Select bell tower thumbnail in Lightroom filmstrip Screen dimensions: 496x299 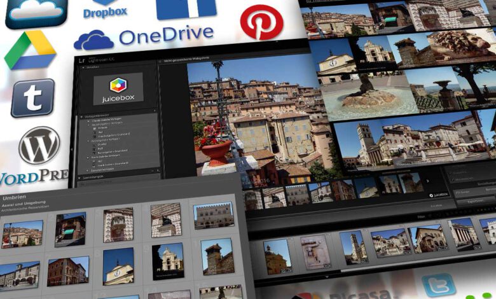pyautogui.click(x=354, y=247)
